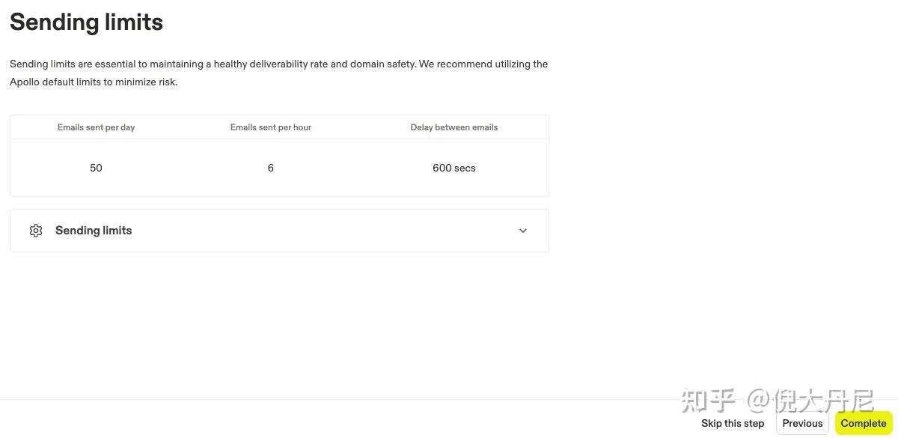Select the Delay between emails header
Viewport: 898px width, 438px height.
(x=454, y=127)
